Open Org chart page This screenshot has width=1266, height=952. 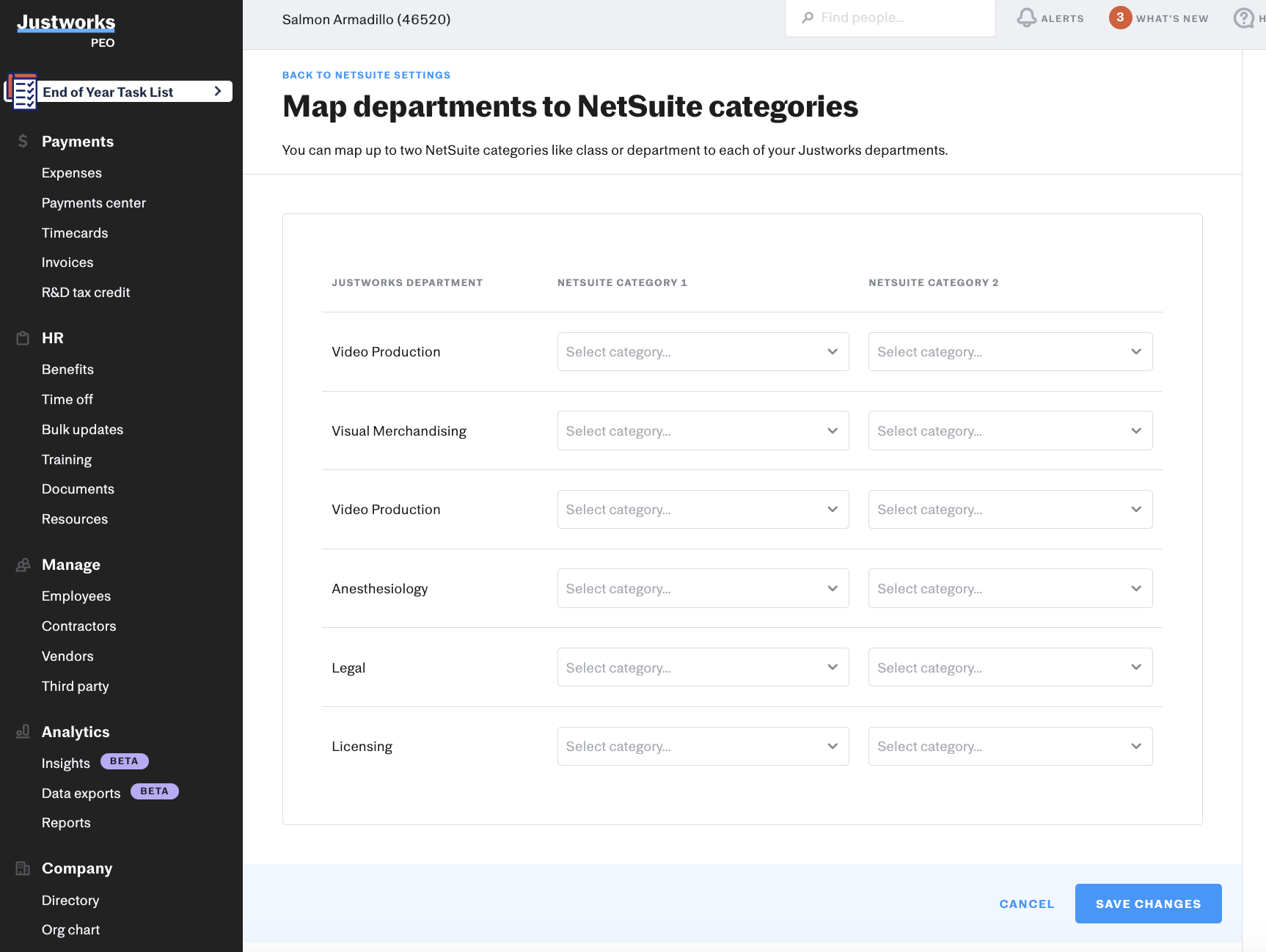tap(70, 930)
